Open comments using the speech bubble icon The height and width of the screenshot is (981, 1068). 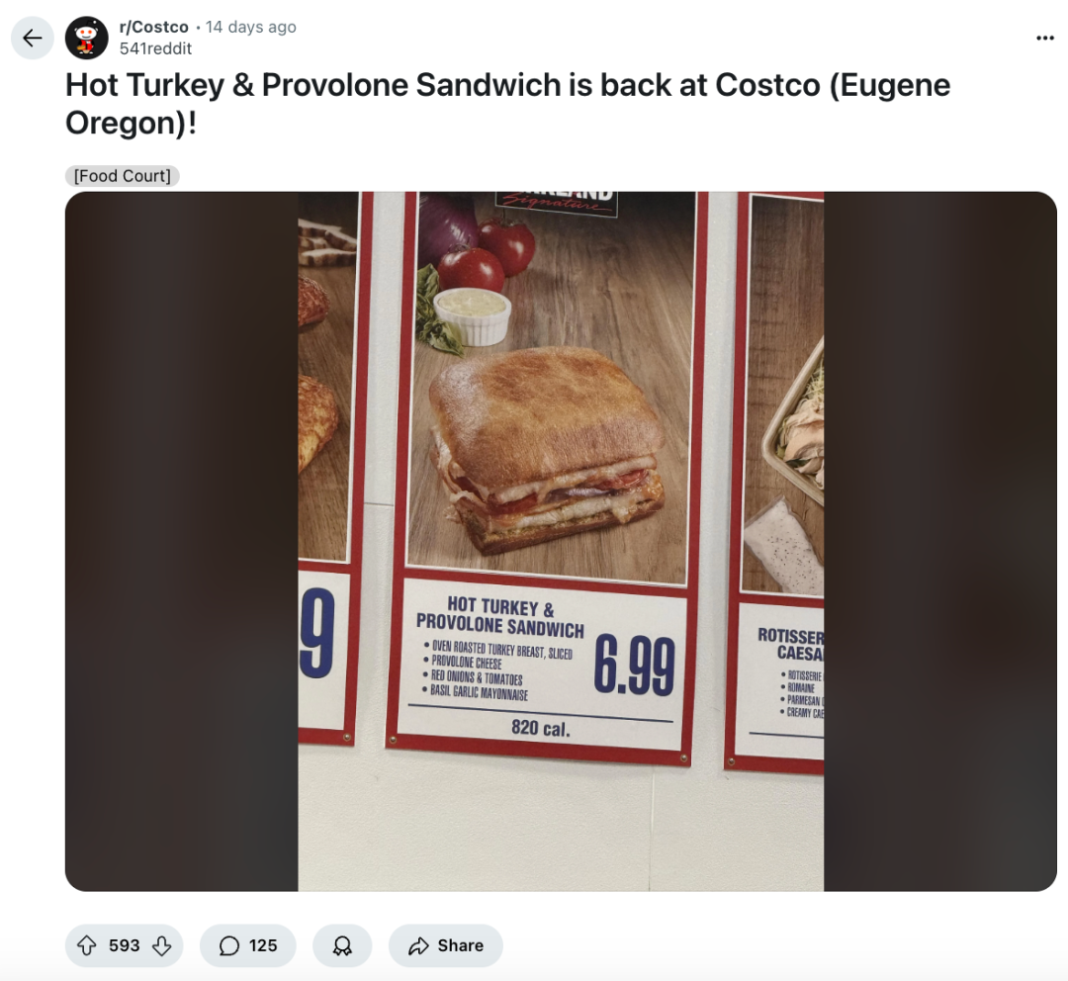tap(229, 945)
